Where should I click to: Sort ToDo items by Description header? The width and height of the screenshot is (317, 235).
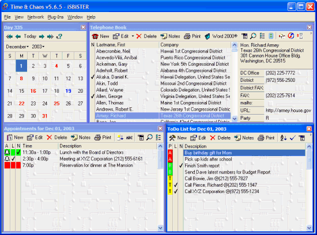[244, 146]
